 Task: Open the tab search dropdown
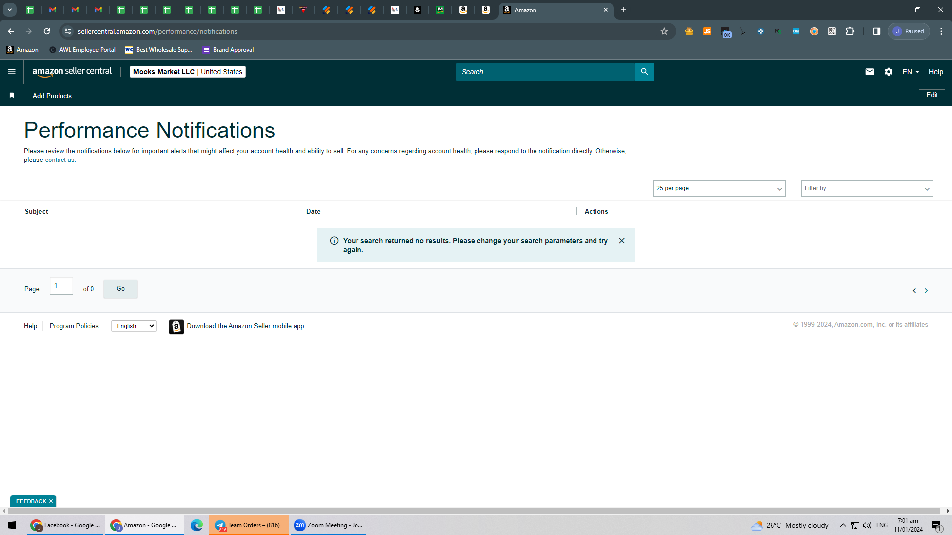click(9, 10)
